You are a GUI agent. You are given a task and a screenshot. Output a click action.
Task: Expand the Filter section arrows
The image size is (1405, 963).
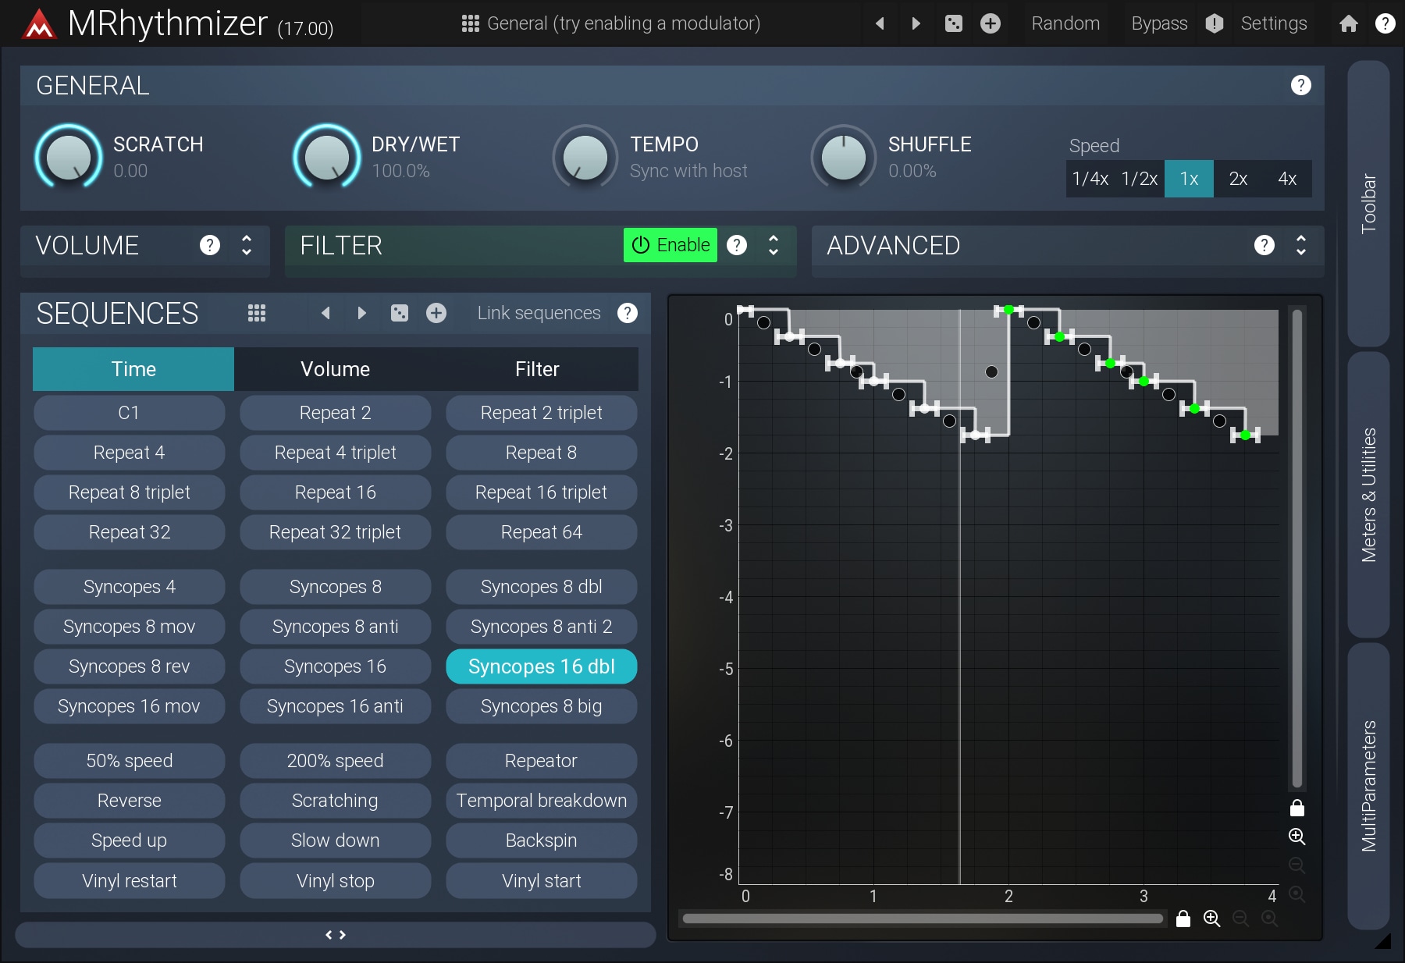[774, 245]
